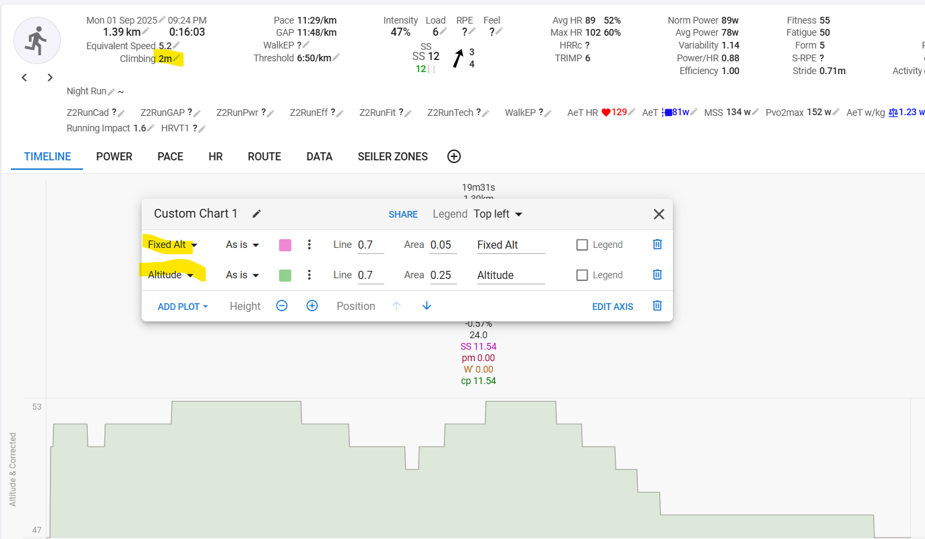
Task: Switch to the SEILER ZONES tab
Action: pos(392,156)
